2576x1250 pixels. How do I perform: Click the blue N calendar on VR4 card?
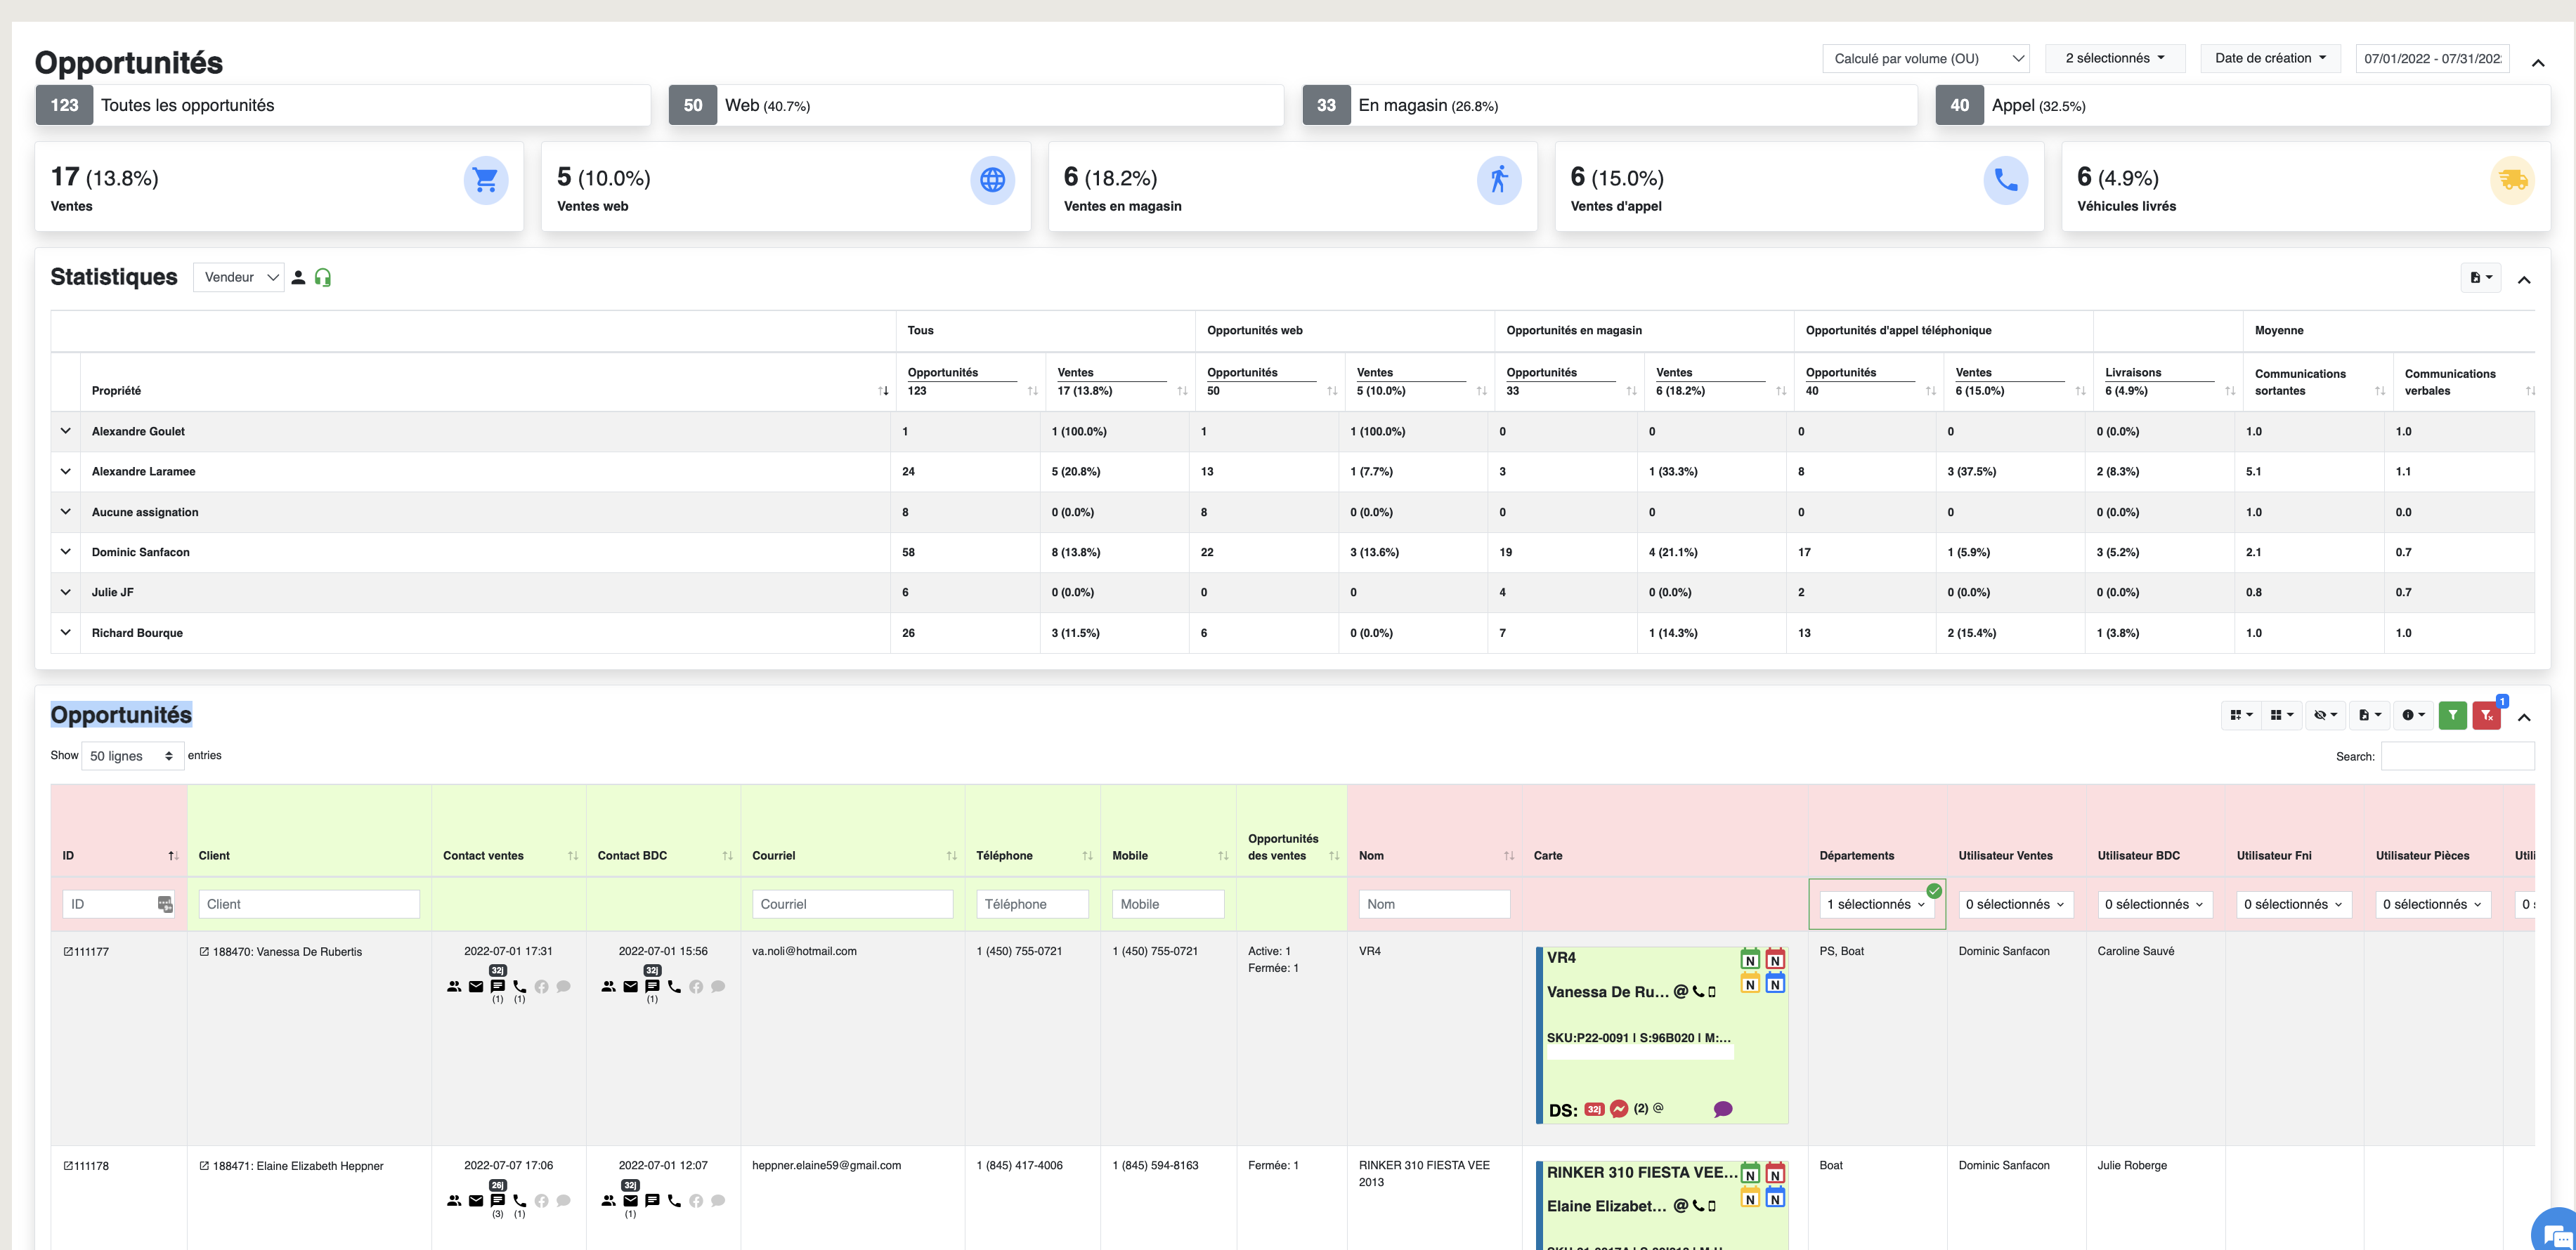pyautogui.click(x=1775, y=983)
